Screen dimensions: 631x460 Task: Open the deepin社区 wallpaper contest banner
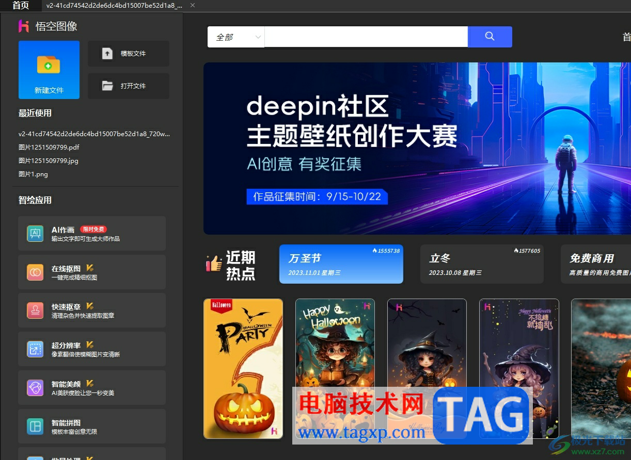click(417, 149)
